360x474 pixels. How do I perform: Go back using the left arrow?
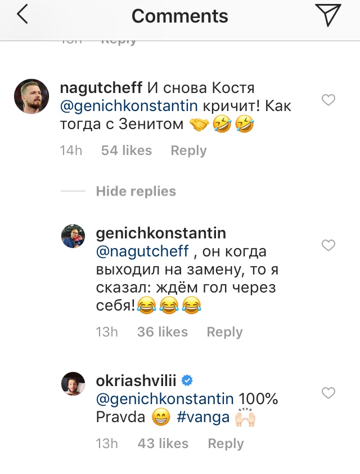click(22, 16)
